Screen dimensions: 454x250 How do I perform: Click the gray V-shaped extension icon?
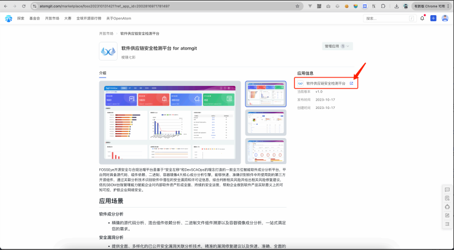pos(310,6)
